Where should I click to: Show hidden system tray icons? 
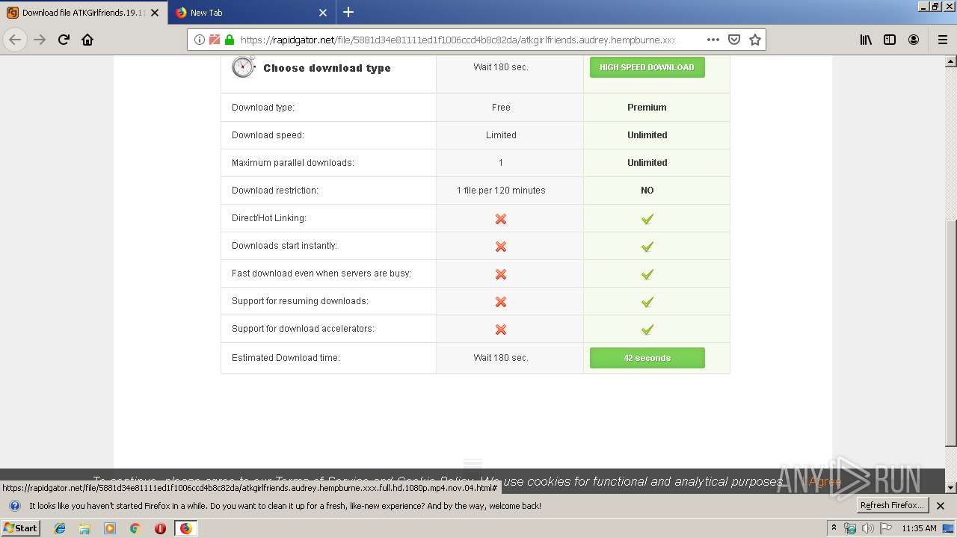[834, 528]
